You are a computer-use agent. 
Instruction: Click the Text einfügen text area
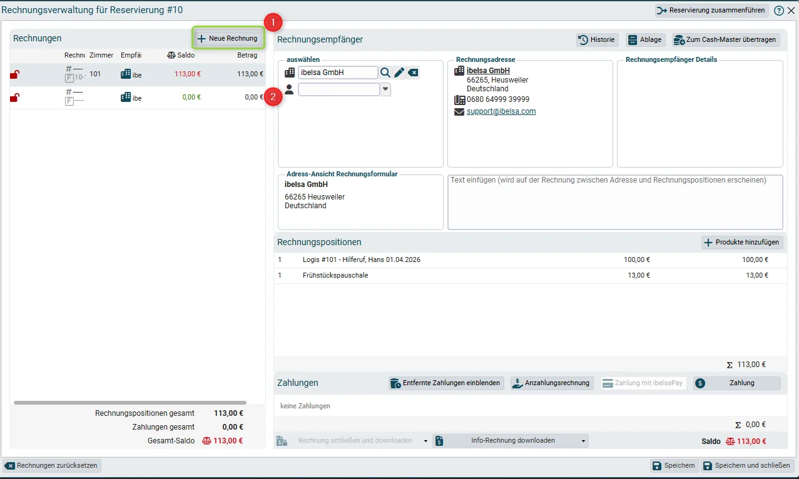coord(616,202)
